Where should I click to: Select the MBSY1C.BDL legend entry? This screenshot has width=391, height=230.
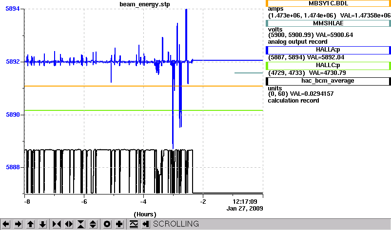pos(328,3)
